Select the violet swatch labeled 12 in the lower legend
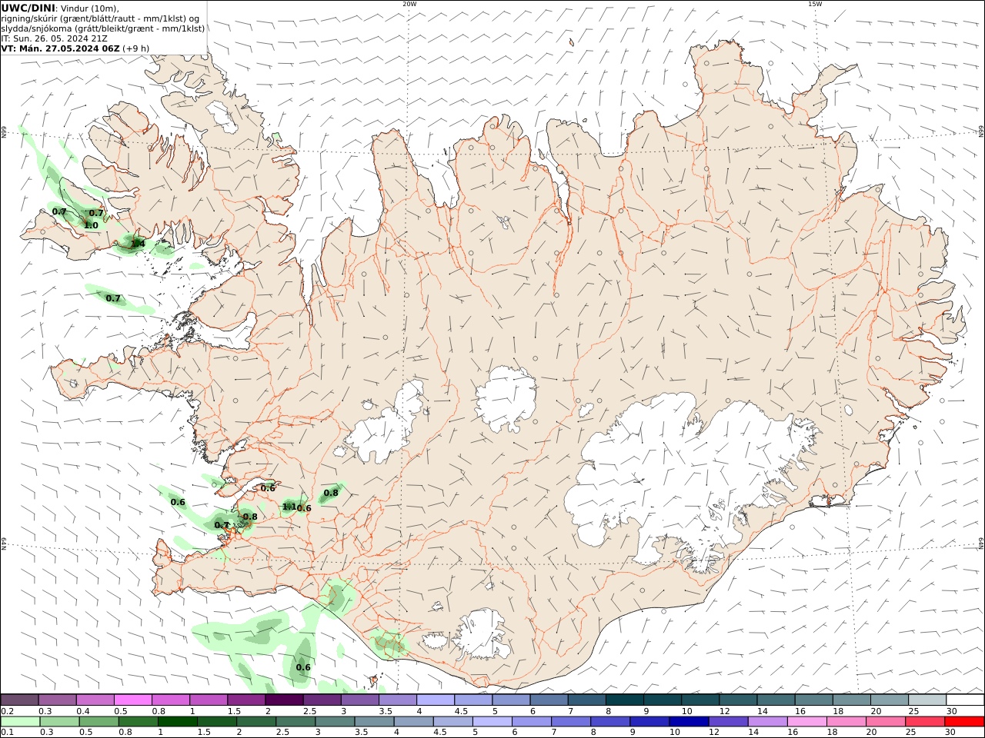985x738 pixels. click(729, 722)
